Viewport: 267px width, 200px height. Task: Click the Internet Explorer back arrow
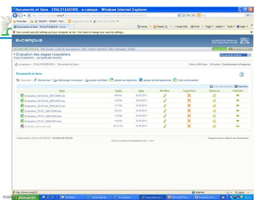click(x=15, y=15)
